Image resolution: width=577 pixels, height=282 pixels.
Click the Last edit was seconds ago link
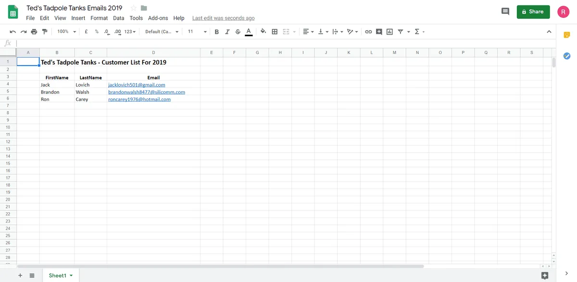224,18
